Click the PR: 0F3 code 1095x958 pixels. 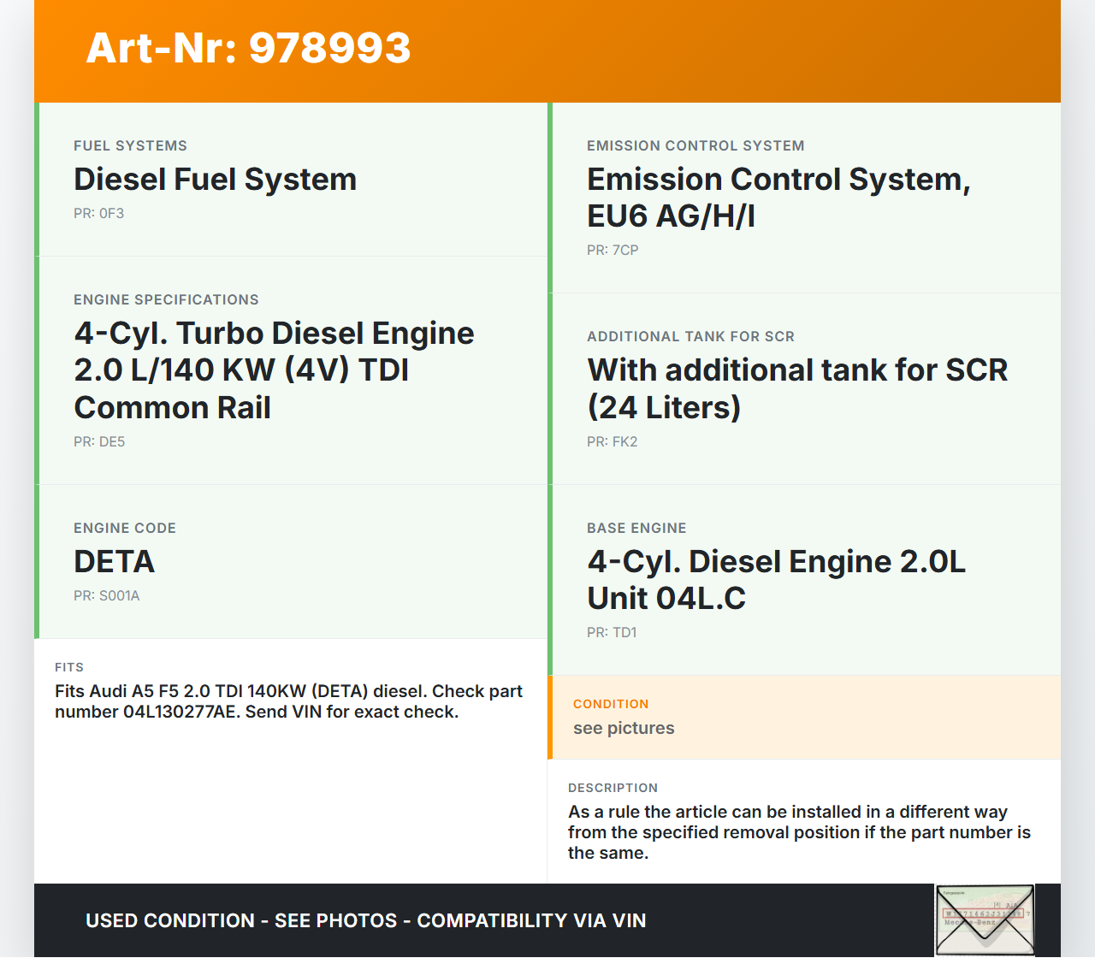[98, 214]
